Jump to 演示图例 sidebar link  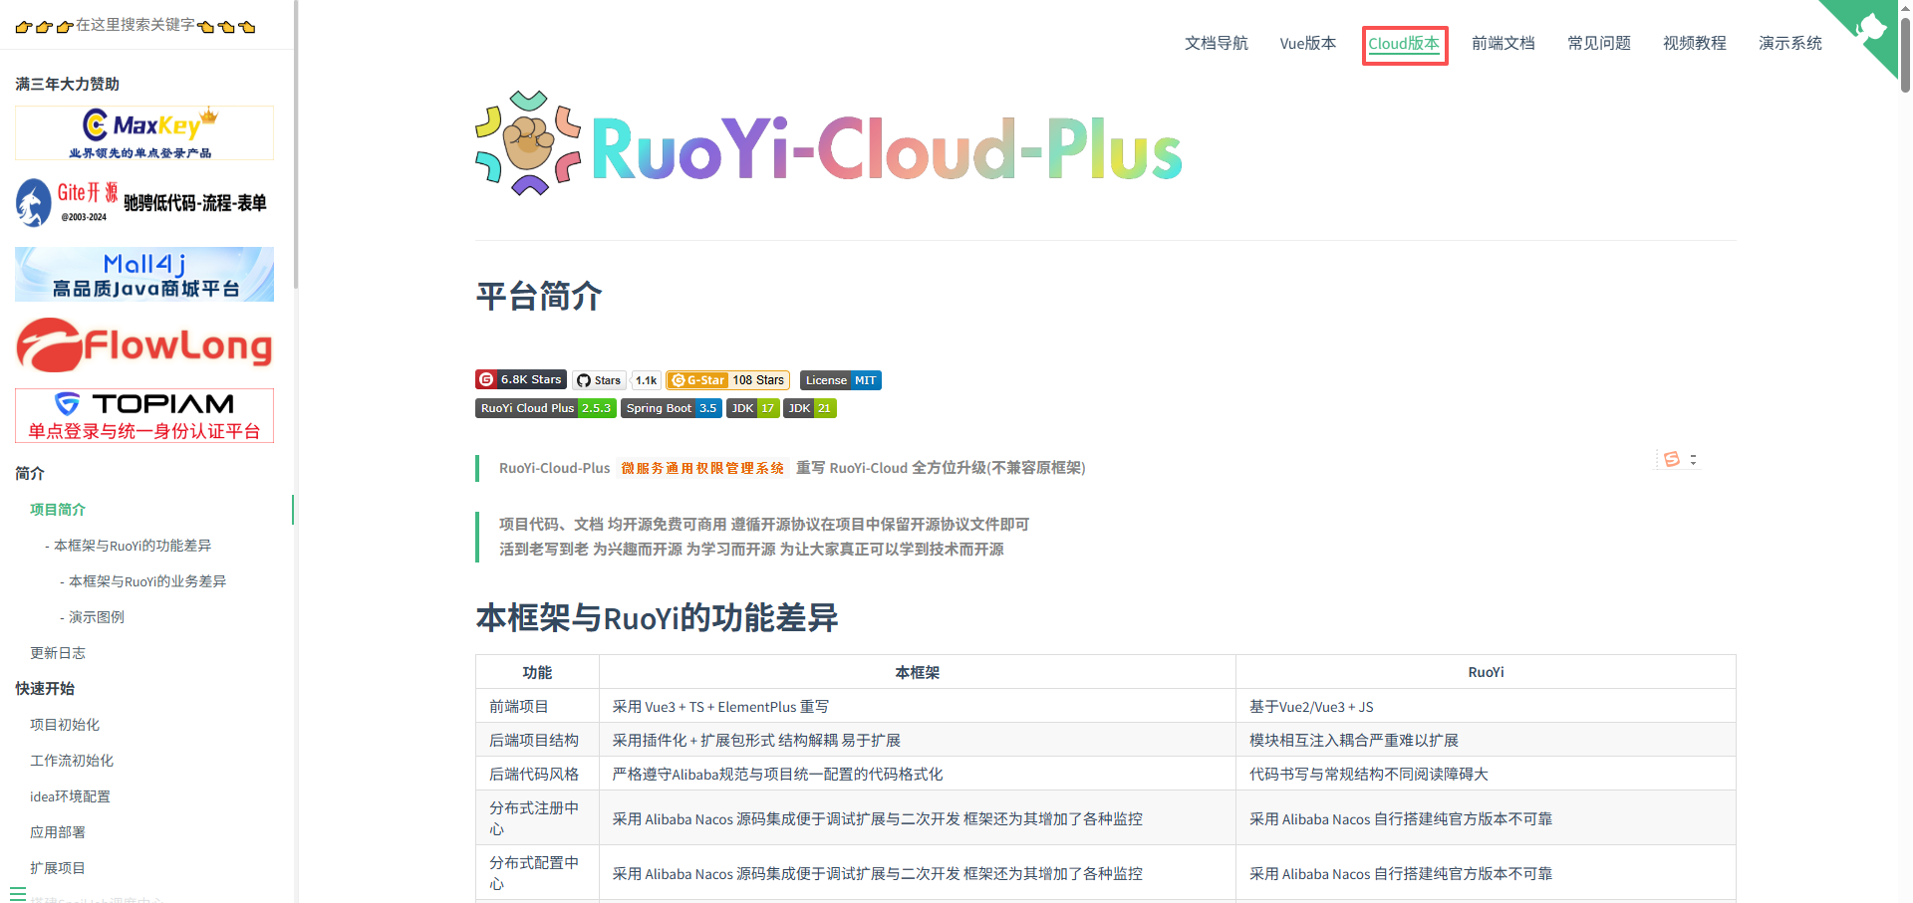pos(97,617)
